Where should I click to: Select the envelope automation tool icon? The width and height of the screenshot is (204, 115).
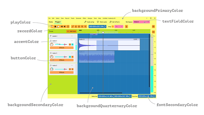coord(73,27)
